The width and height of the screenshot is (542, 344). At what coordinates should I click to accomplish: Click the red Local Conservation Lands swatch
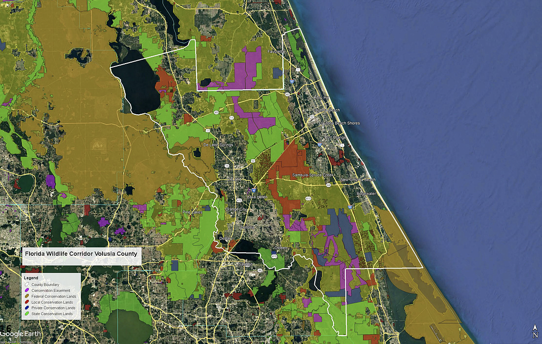coord(28,302)
